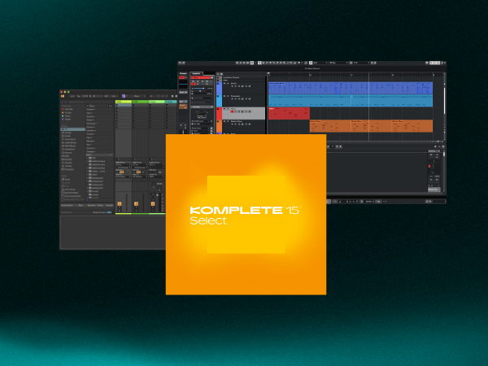Toggle track 1 activator in Ableton mixer
488x366 pixels.
pyautogui.click(x=120, y=203)
